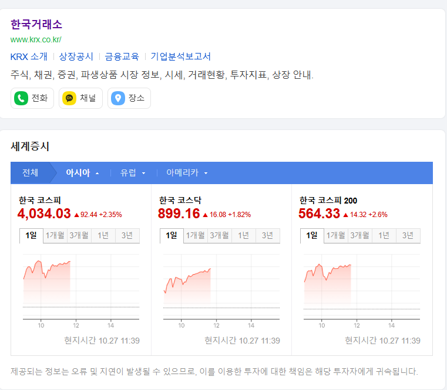Select 3개월 tab for 한국 코스피
The height and width of the screenshot is (390, 447).
click(79, 235)
